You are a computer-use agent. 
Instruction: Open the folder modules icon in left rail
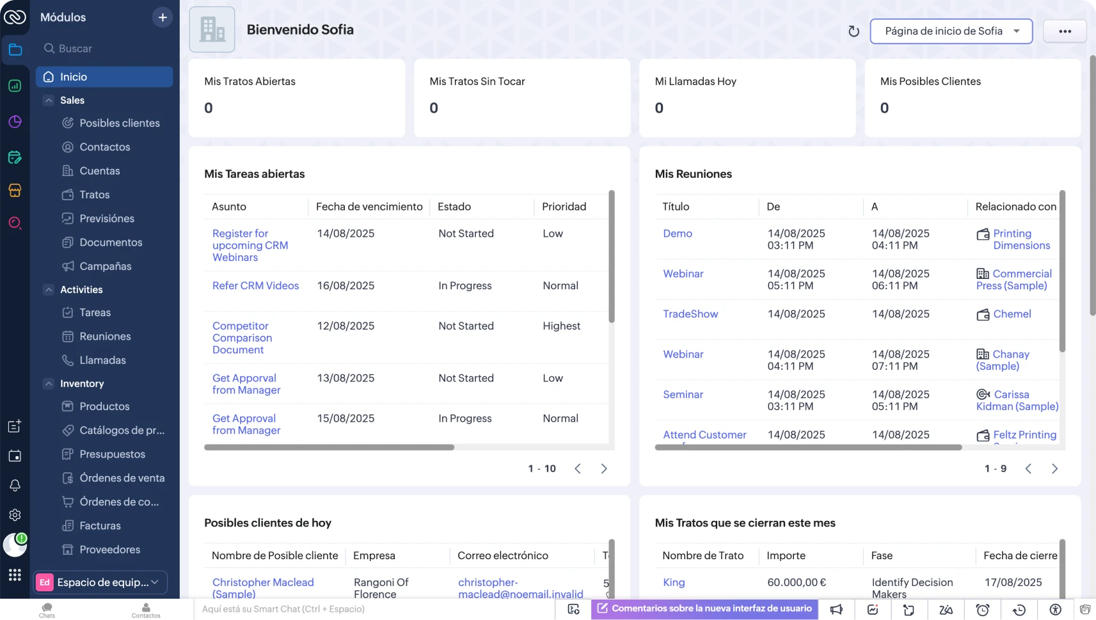click(15, 50)
